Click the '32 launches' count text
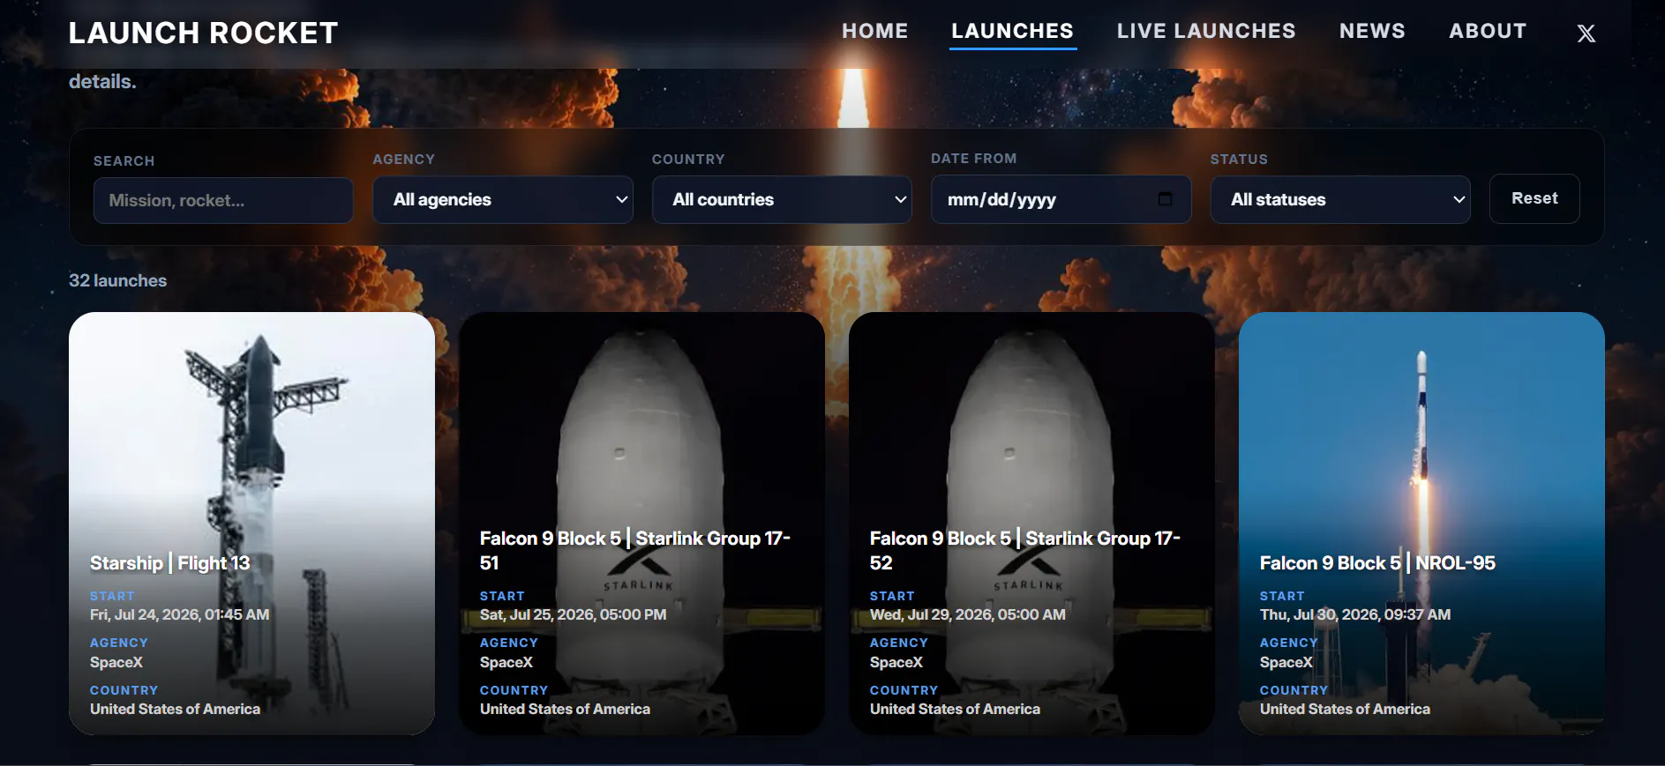The image size is (1665, 766). point(117,280)
